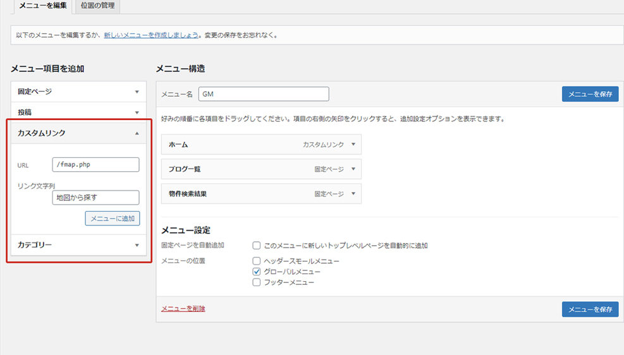Enable auto-add new top-level pages checkbox
The height and width of the screenshot is (355, 624).
point(257,245)
